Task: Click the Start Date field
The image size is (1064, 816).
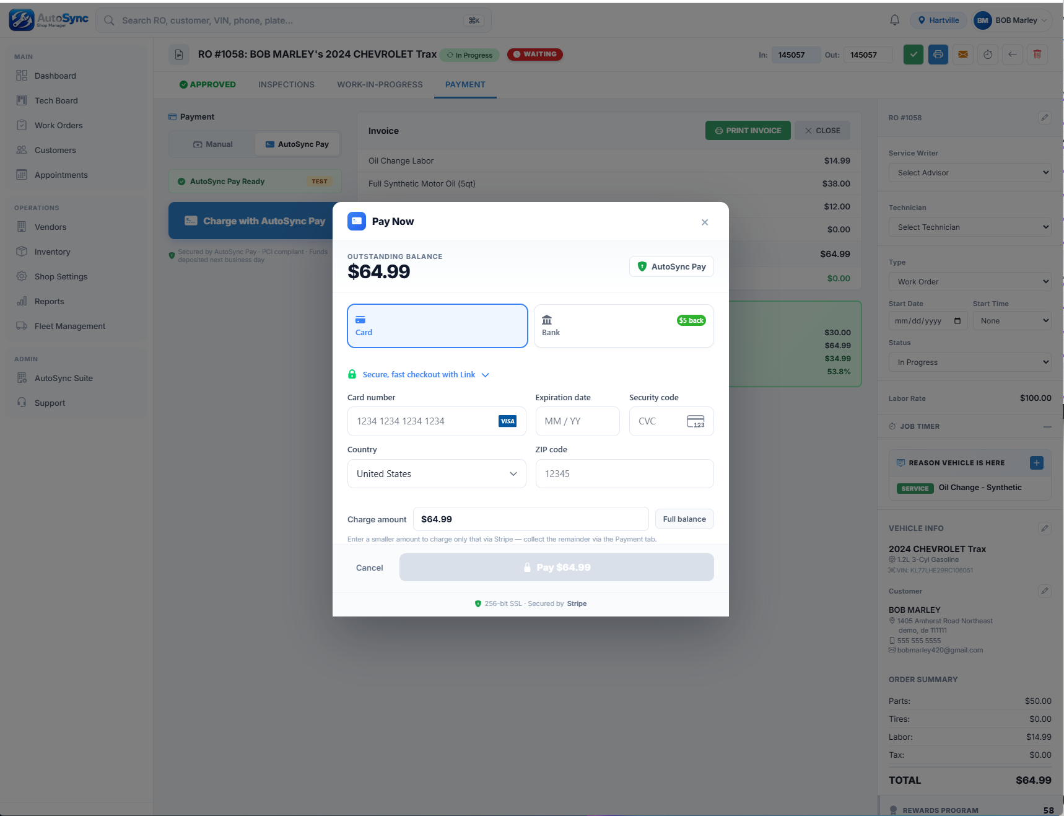Action: tap(928, 321)
